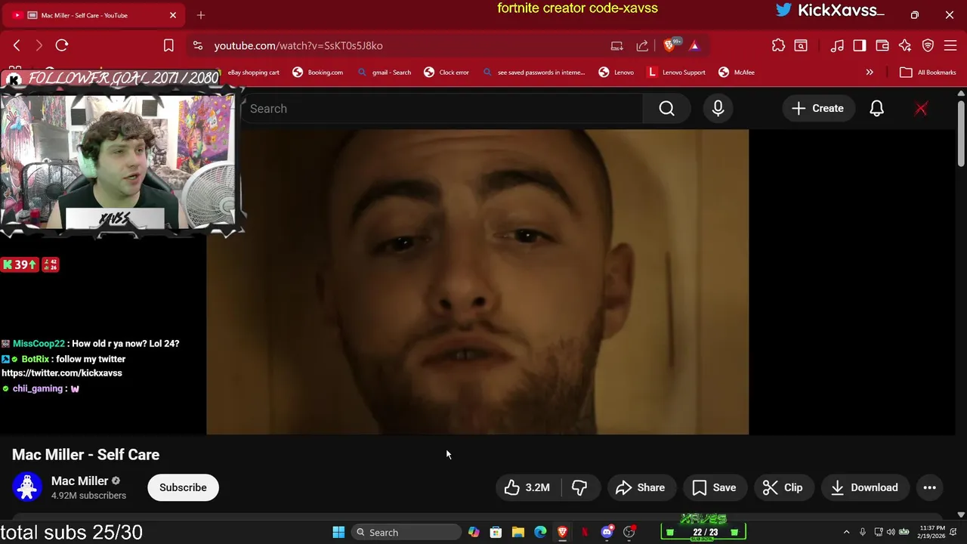
Task: Click the YouTube search magnifier button
Action: point(666,109)
